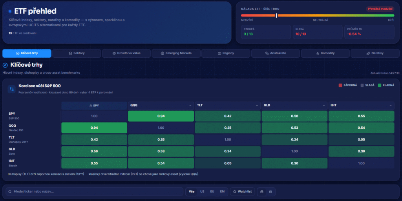402x201 pixels.
Task: Select the US region filter
Action: tap(202, 192)
